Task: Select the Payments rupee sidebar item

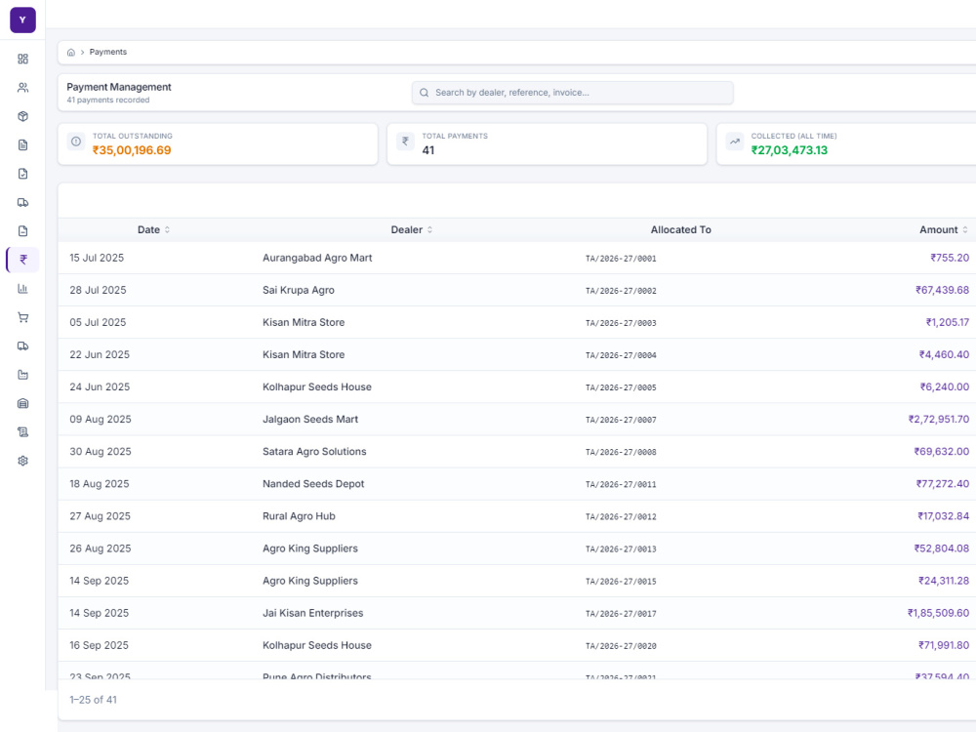Action: pos(23,260)
